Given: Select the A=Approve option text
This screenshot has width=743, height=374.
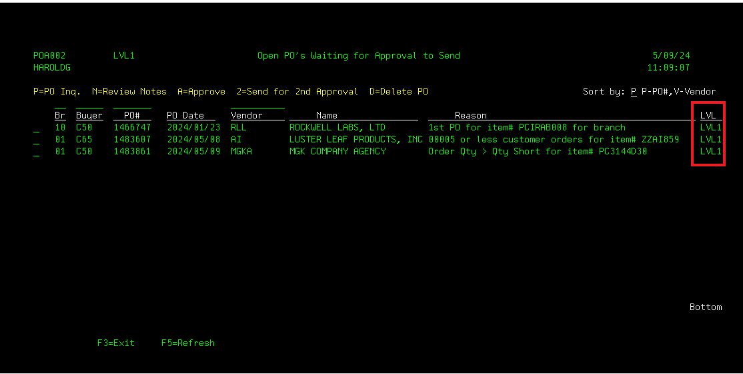Looking at the screenshot, I should tap(201, 92).
